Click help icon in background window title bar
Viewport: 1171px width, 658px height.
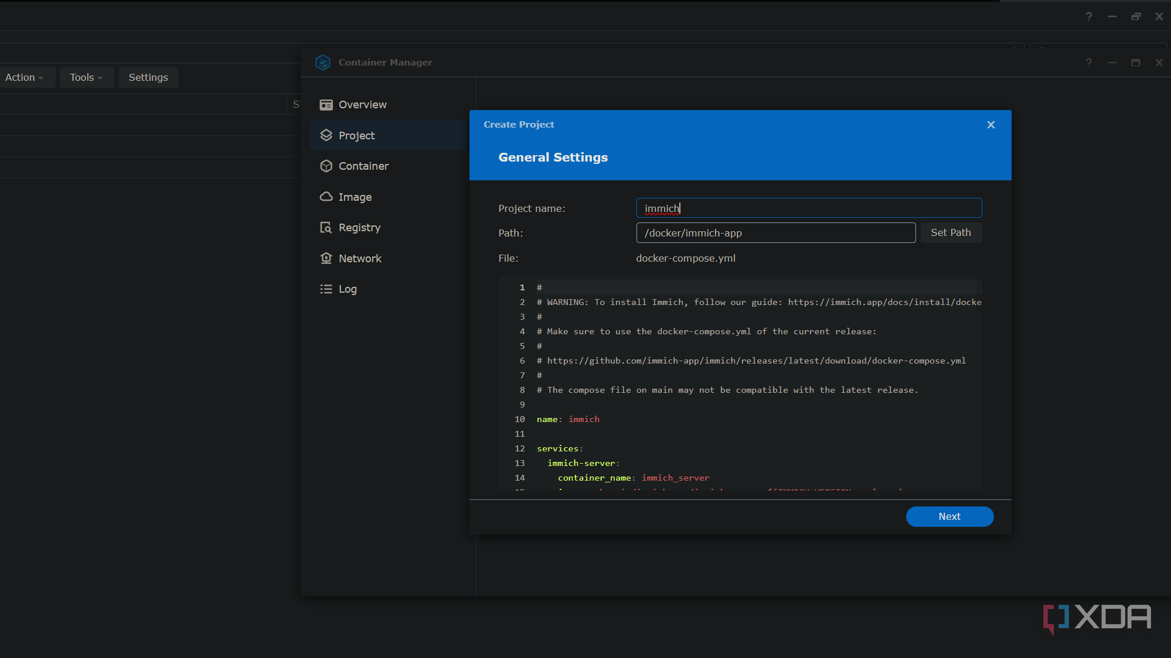click(x=1089, y=16)
